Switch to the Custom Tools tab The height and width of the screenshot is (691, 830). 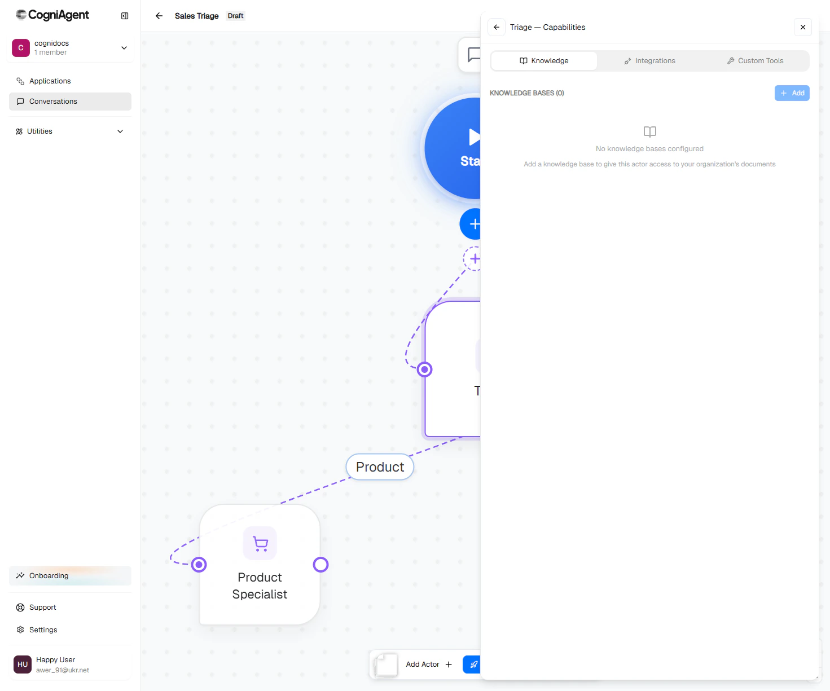pos(755,61)
